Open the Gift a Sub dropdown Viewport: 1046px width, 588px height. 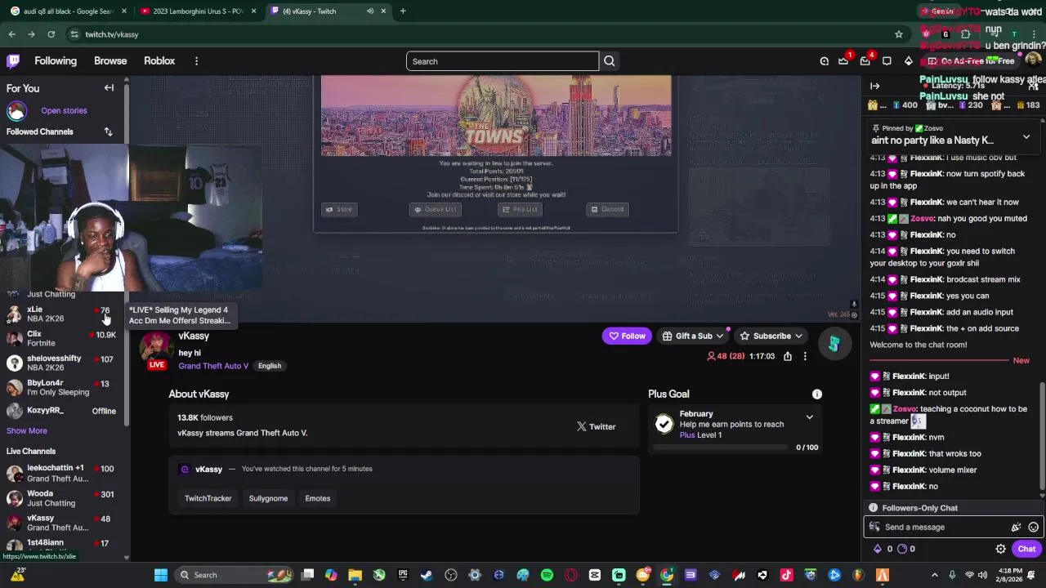[x=693, y=336]
